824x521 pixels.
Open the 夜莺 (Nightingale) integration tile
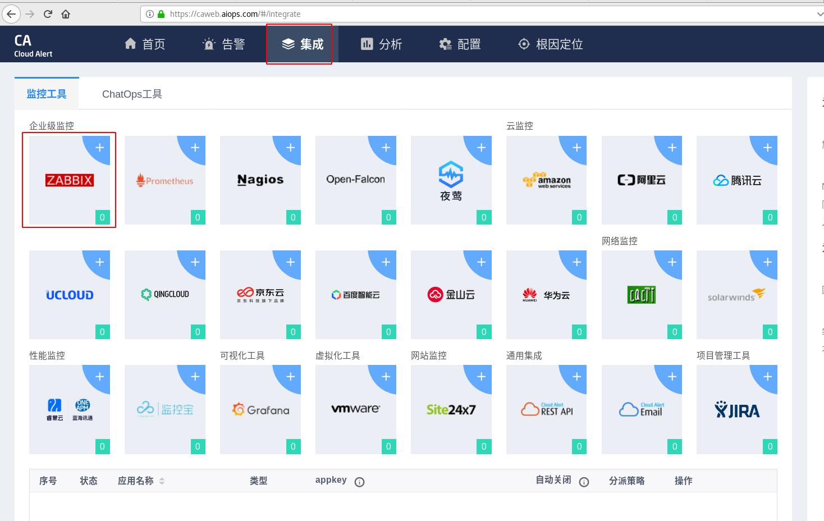[x=451, y=180]
